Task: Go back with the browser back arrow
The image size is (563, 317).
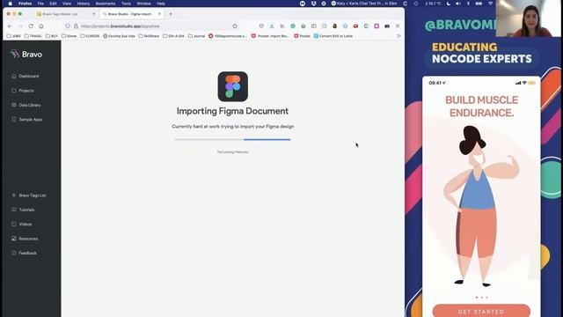Action: point(10,26)
